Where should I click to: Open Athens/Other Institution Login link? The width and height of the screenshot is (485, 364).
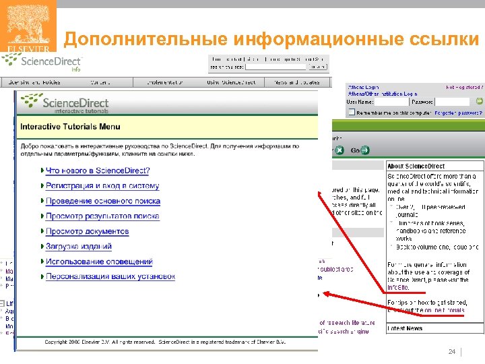(383, 94)
